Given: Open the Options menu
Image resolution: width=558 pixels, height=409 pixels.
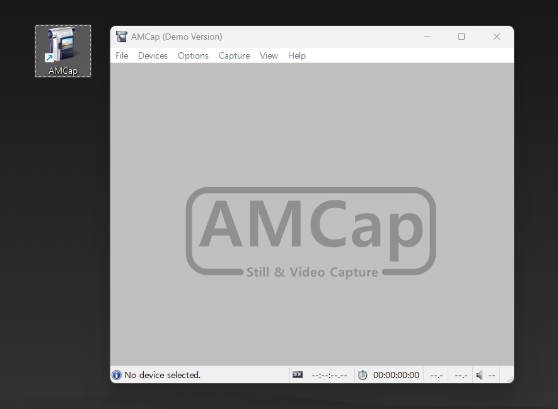Looking at the screenshot, I should tap(193, 55).
